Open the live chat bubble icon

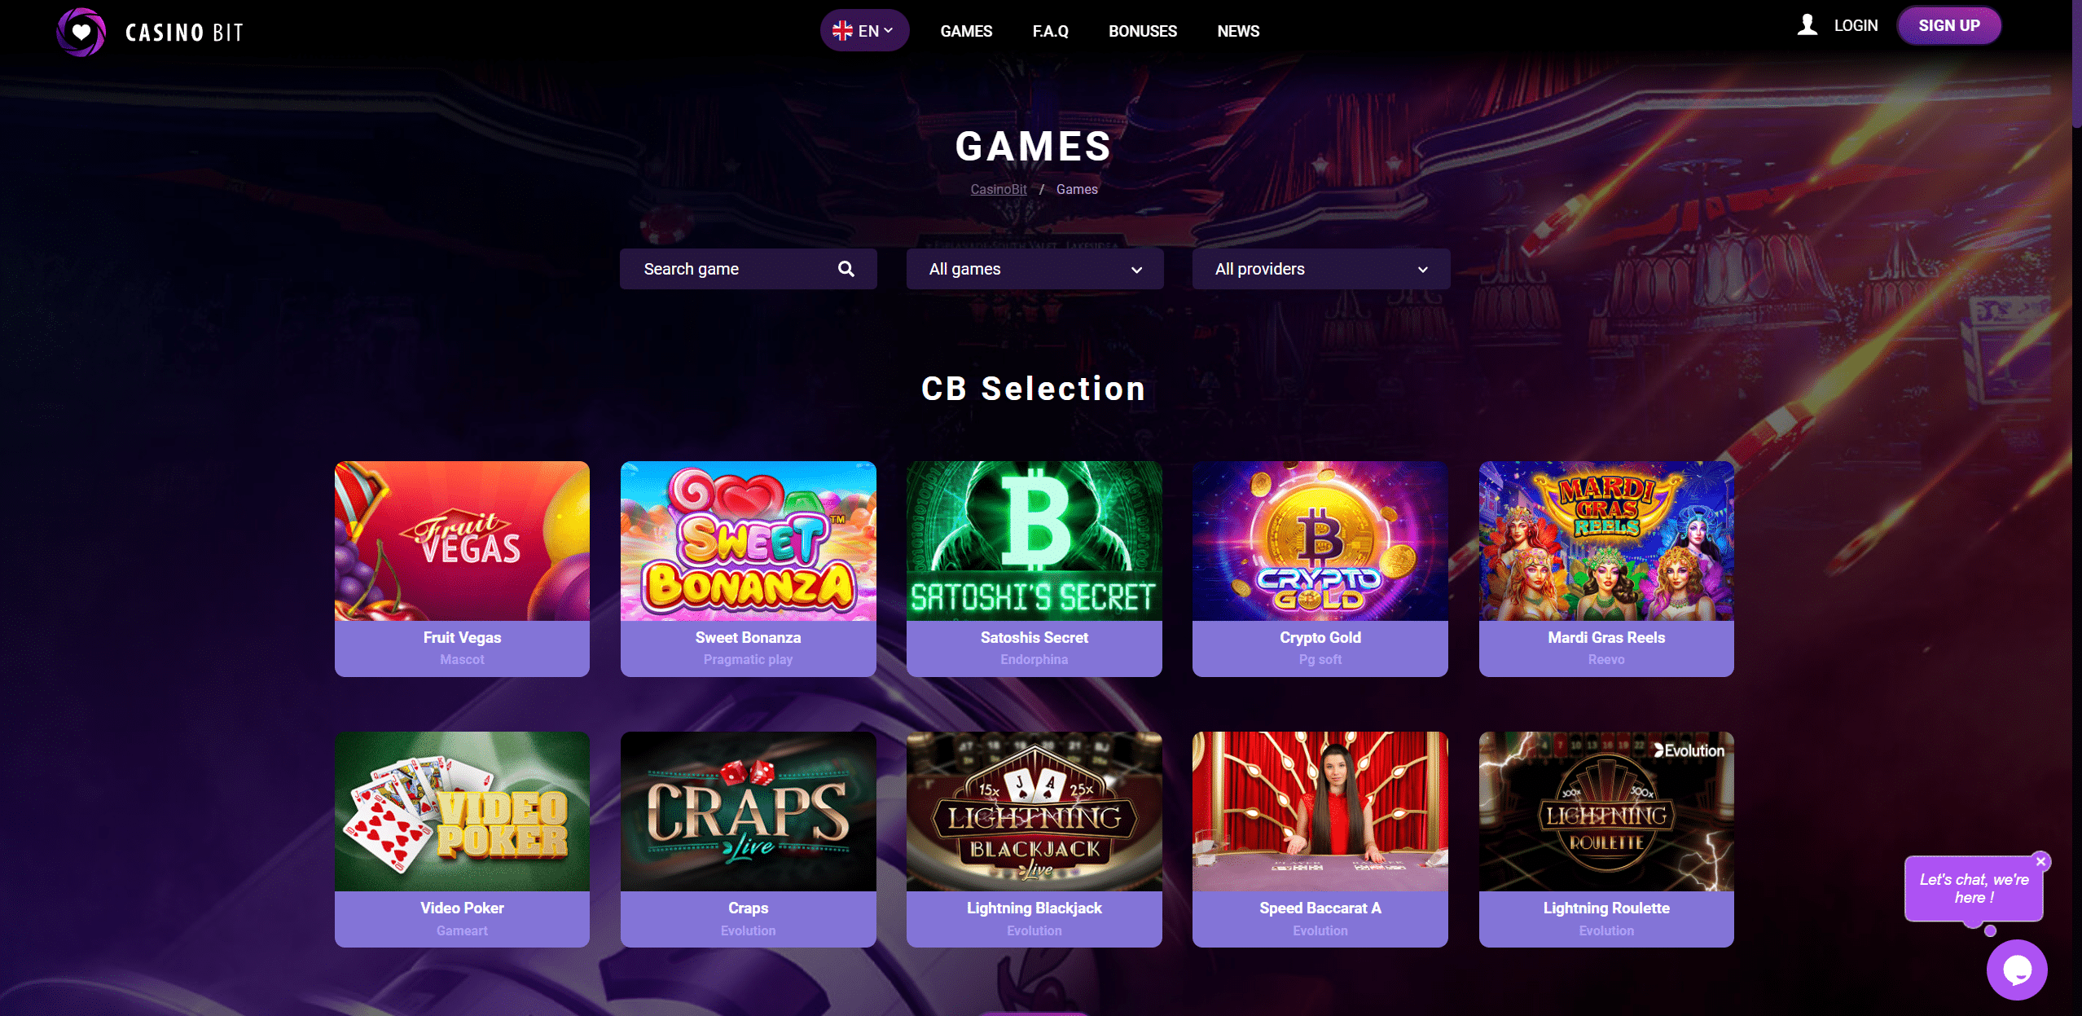2017,970
